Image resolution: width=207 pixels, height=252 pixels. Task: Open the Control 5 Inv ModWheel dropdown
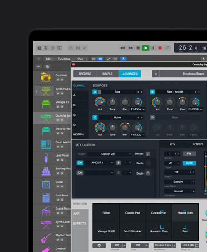165,245
